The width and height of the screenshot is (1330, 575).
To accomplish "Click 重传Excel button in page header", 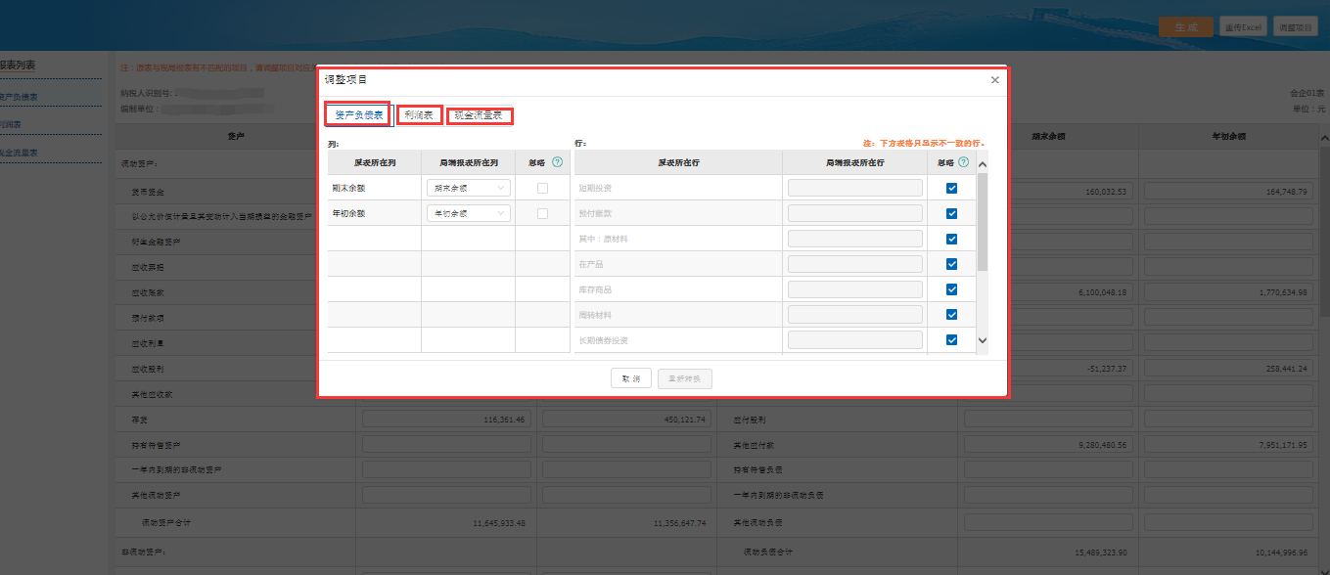I will coord(1244,27).
